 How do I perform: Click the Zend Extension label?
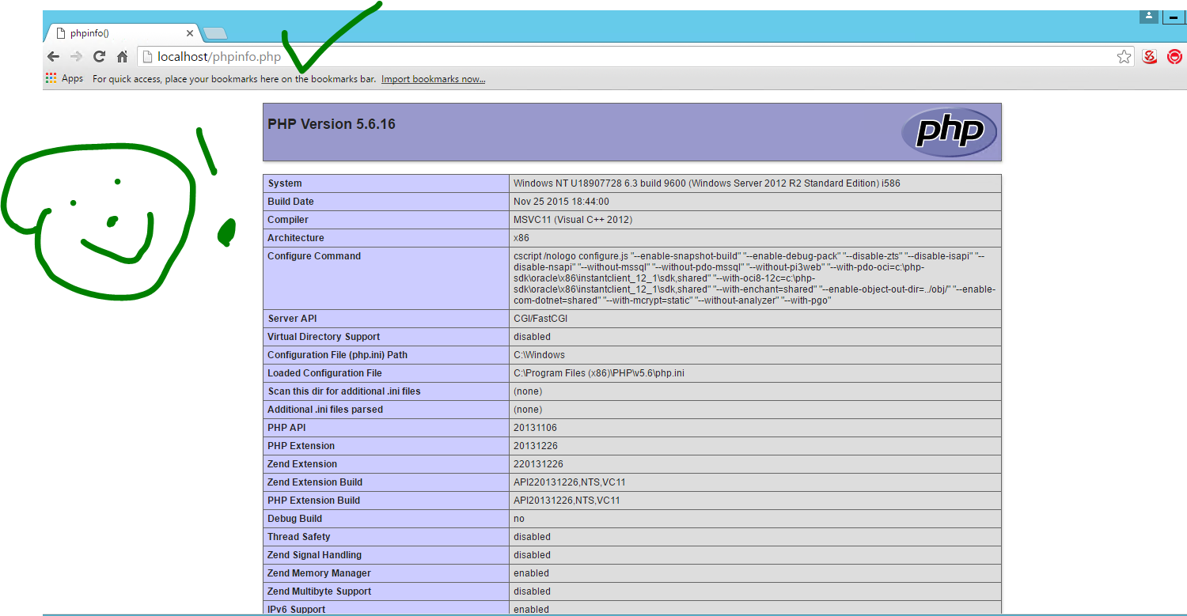(302, 464)
